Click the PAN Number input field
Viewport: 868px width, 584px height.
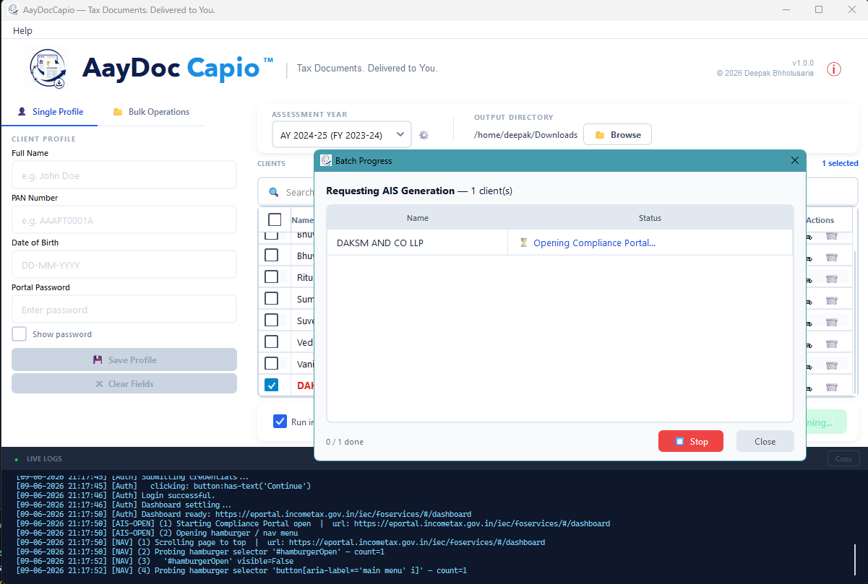[124, 220]
